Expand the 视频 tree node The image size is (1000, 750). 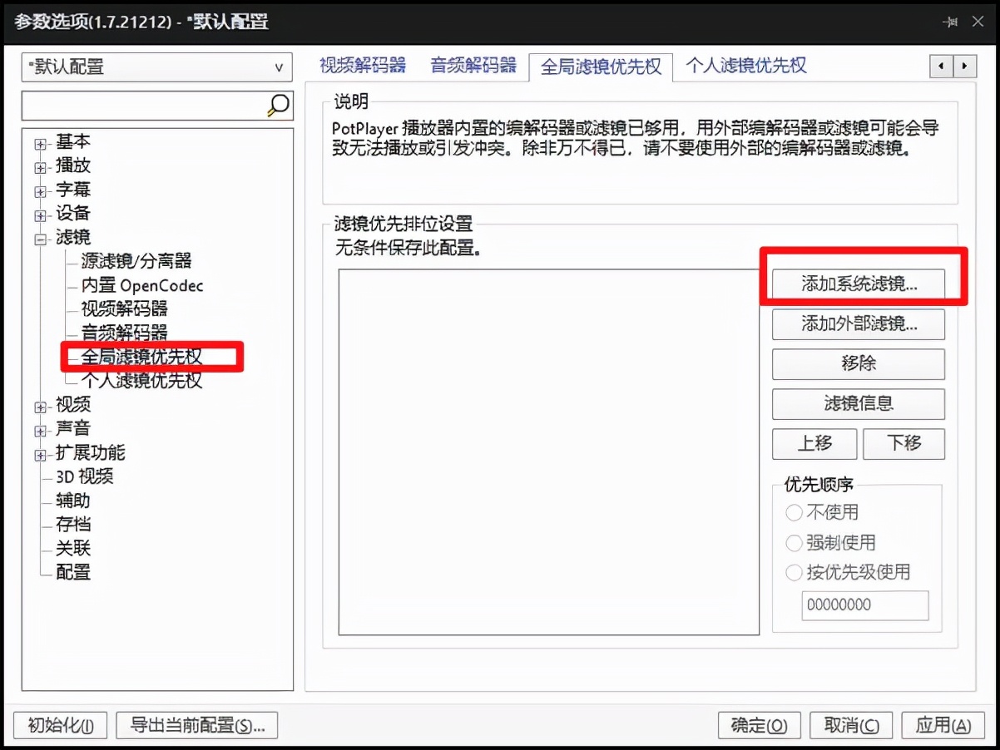tap(40, 405)
